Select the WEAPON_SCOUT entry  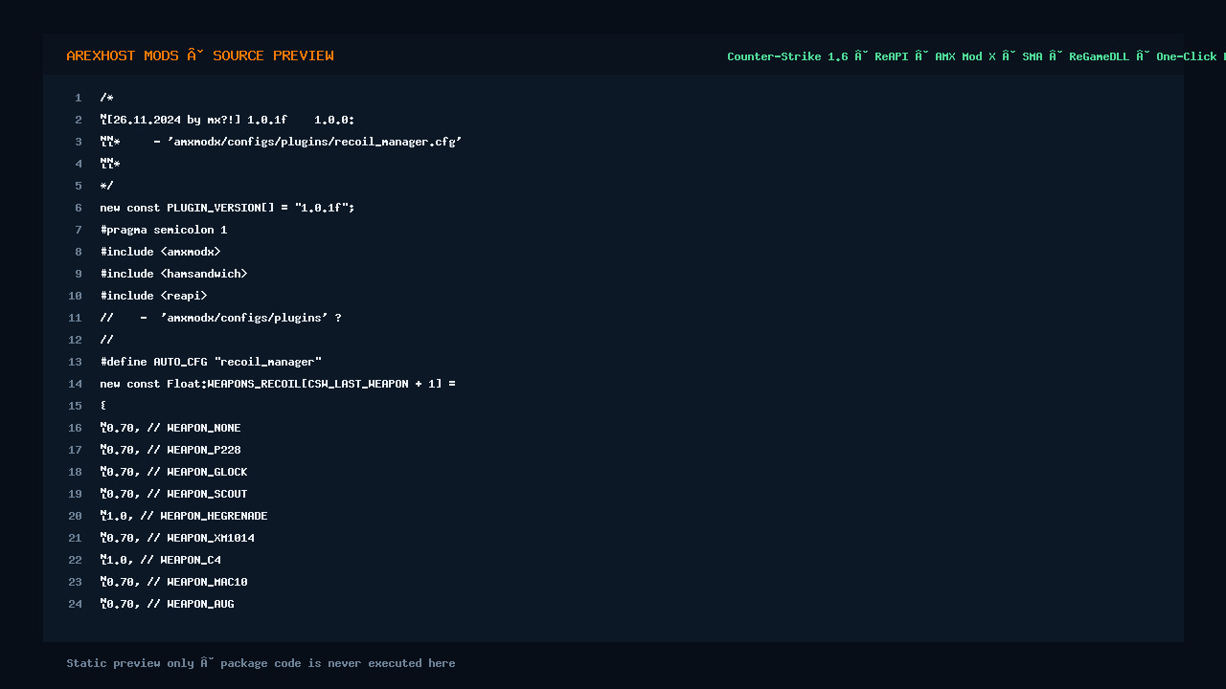173,494
